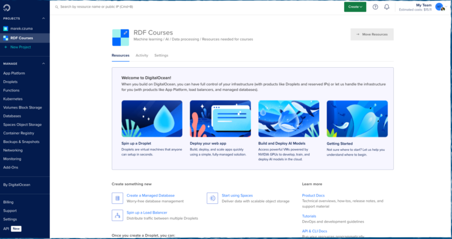Expand the Create dropdown button
Screen dimensions: 452x239
point(355,7)
